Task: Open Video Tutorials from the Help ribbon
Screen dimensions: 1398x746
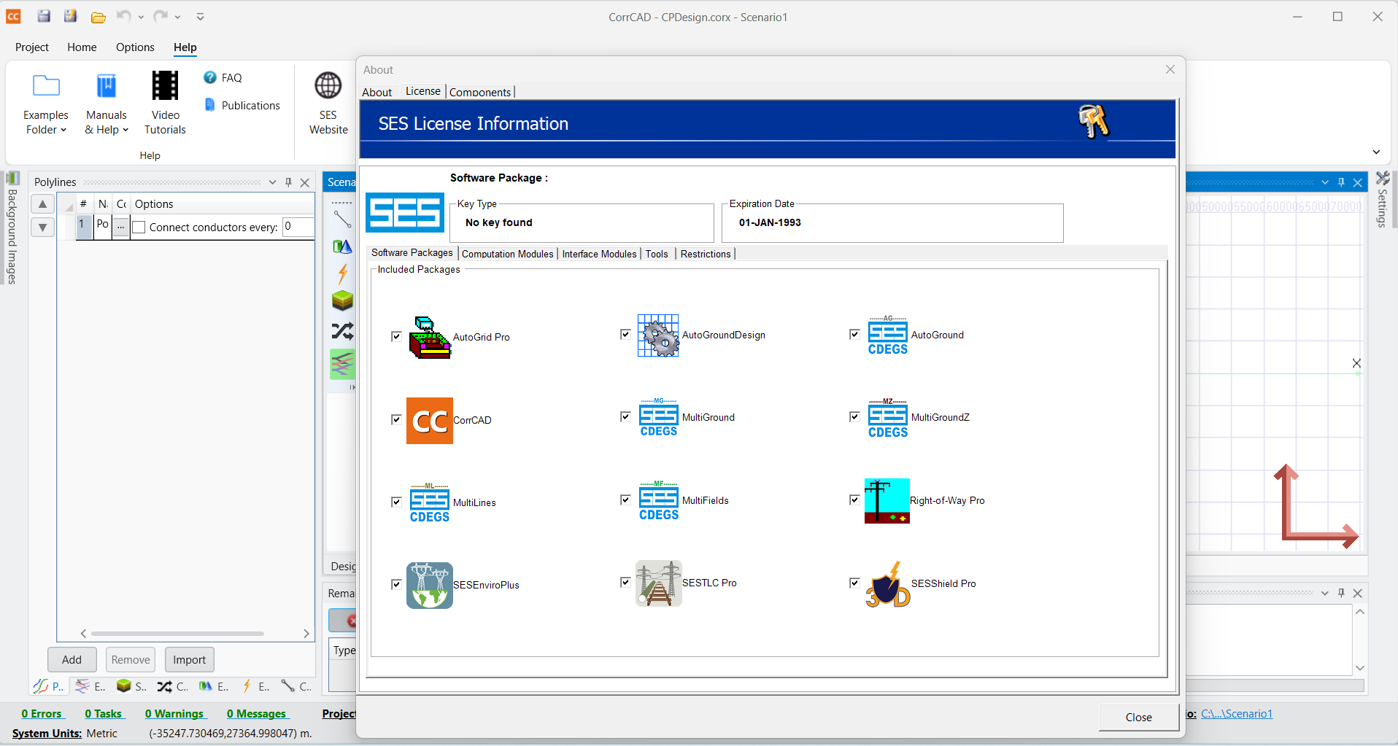Action: (x=165, y=103)
